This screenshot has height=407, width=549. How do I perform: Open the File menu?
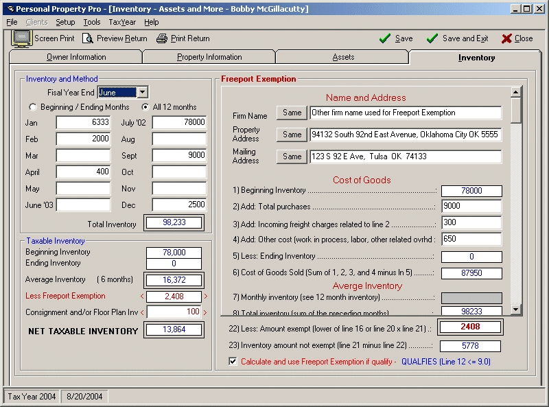(12, 22)
